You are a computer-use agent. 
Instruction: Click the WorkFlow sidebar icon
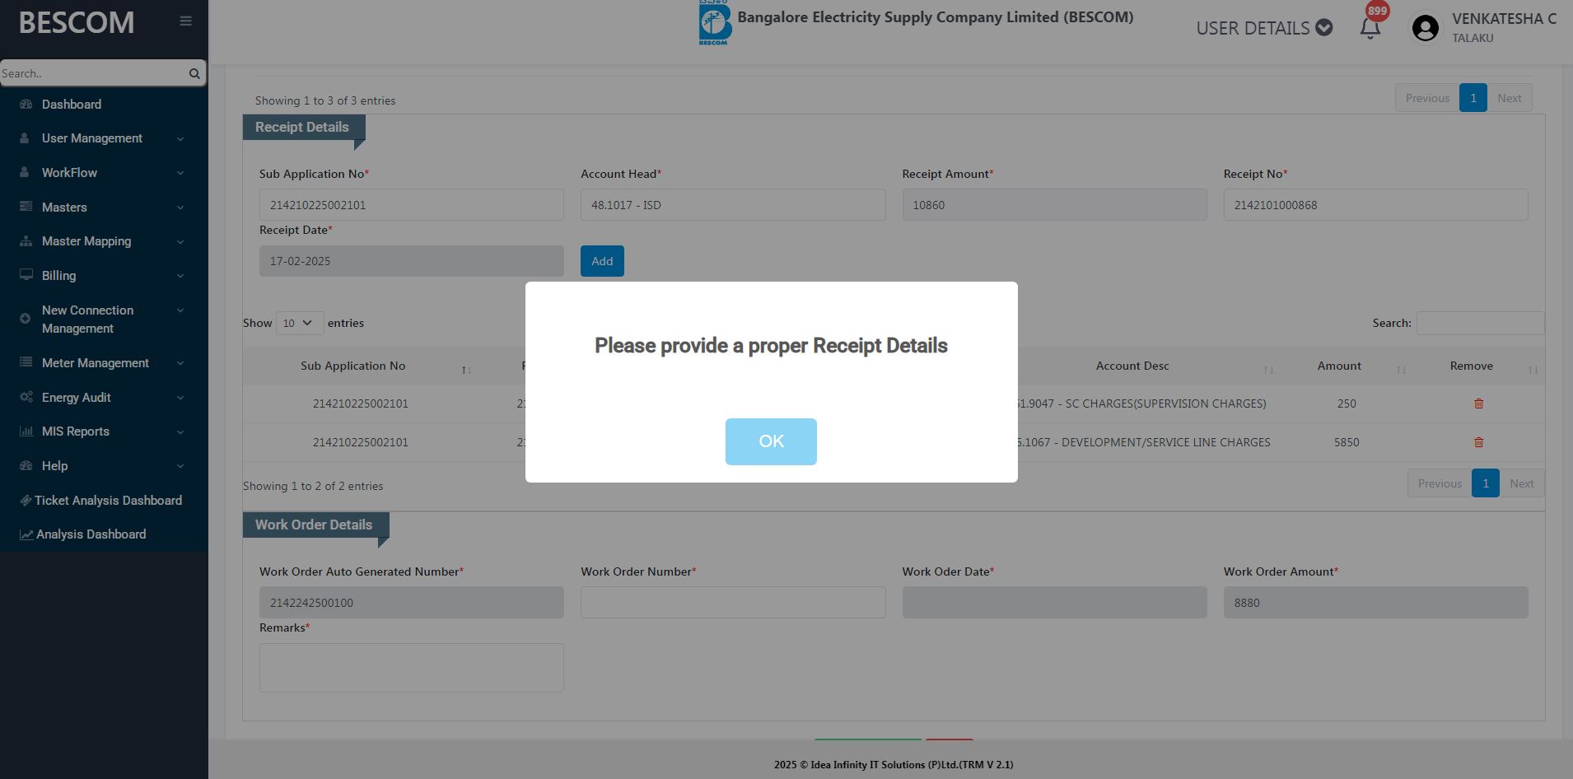click(x=26, y=173)
